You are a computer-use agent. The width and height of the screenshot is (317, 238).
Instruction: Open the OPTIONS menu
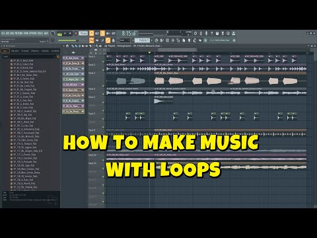pos(33,33)
